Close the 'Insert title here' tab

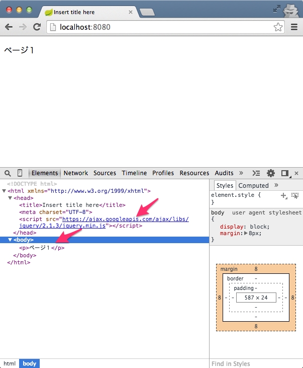click(x=131, y=12)
